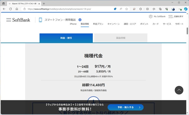Open the キャンペーン menu item
The height and width of the screenshot is (115, 189).
click(x=113, y=24)
